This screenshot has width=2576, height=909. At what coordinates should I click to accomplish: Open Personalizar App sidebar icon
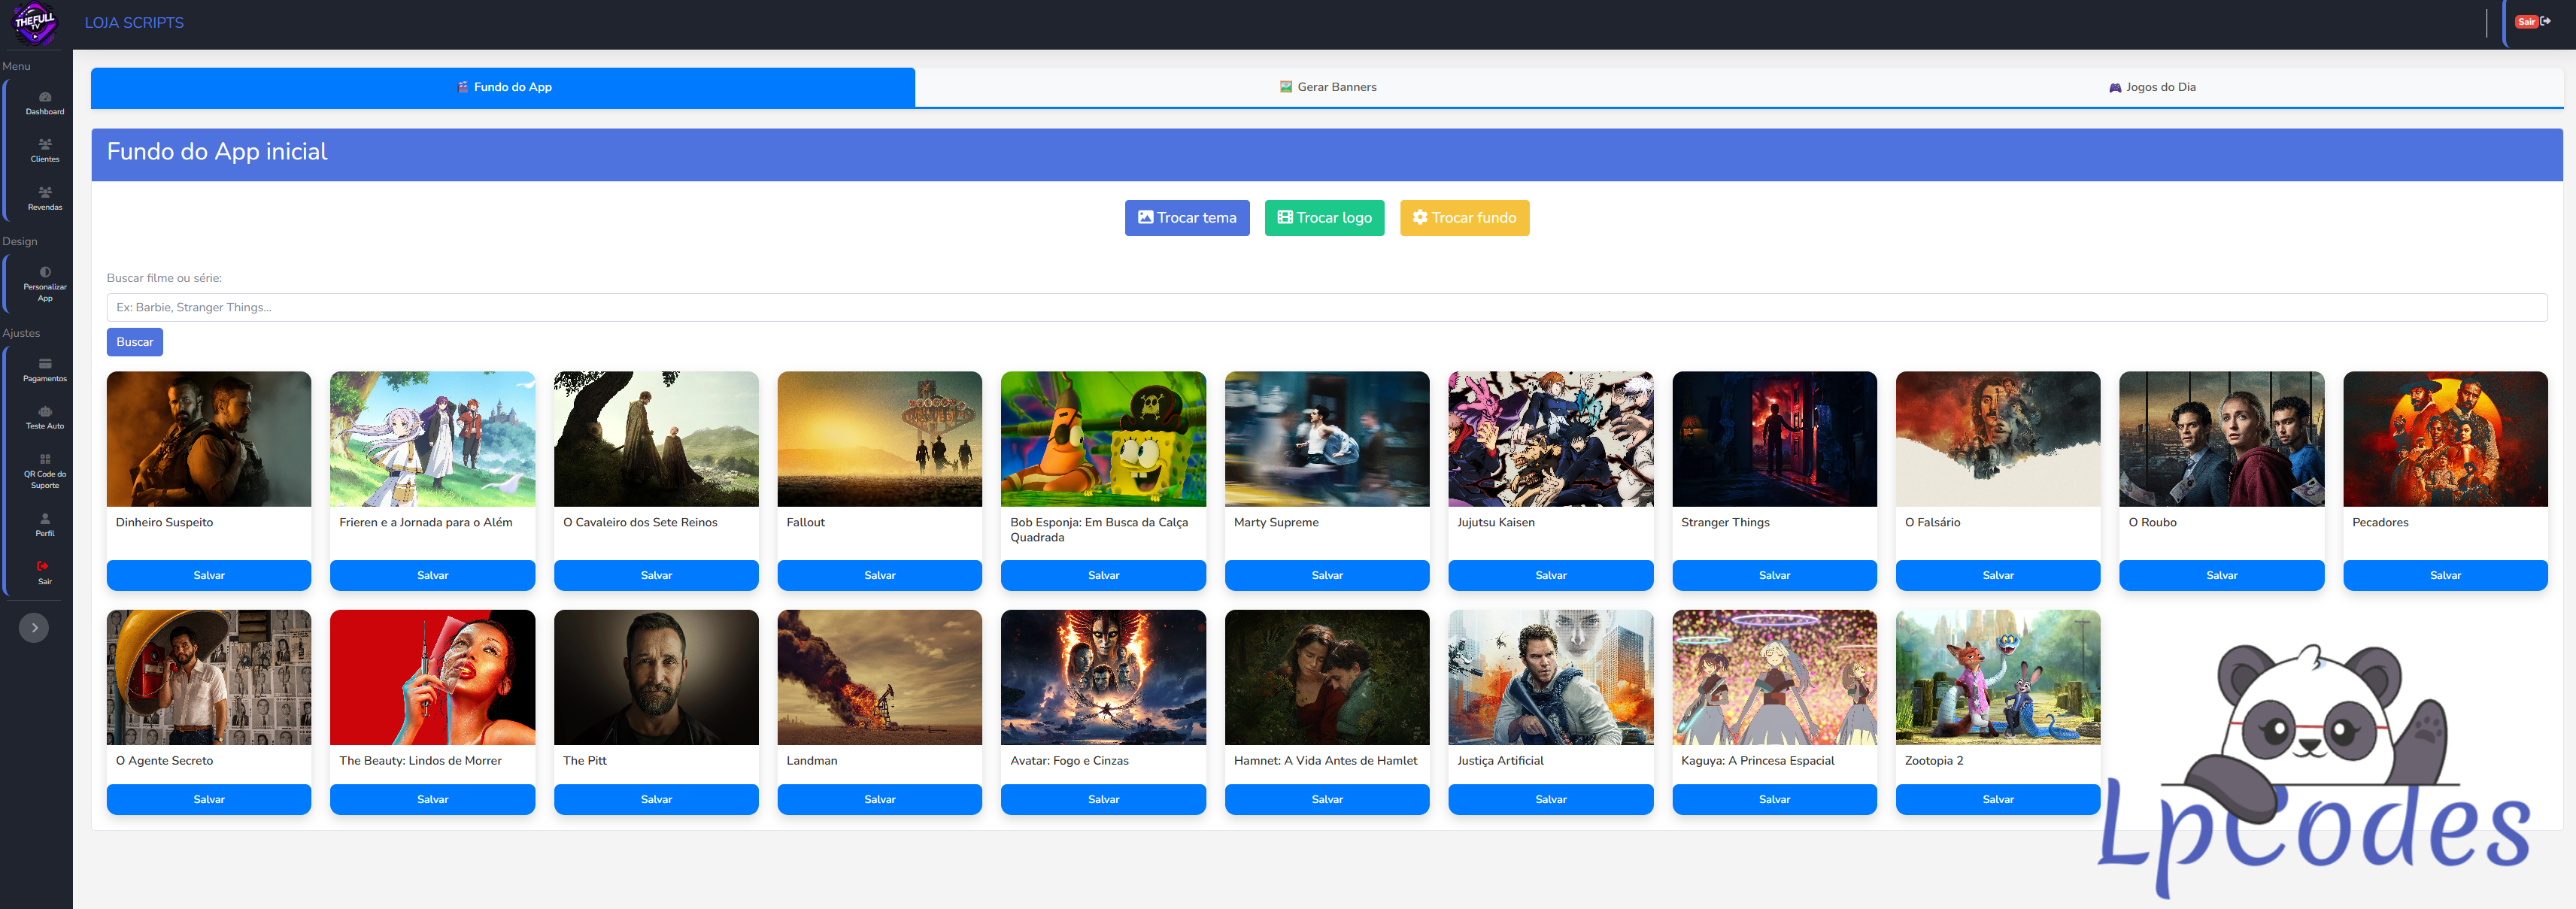(44, 283)
